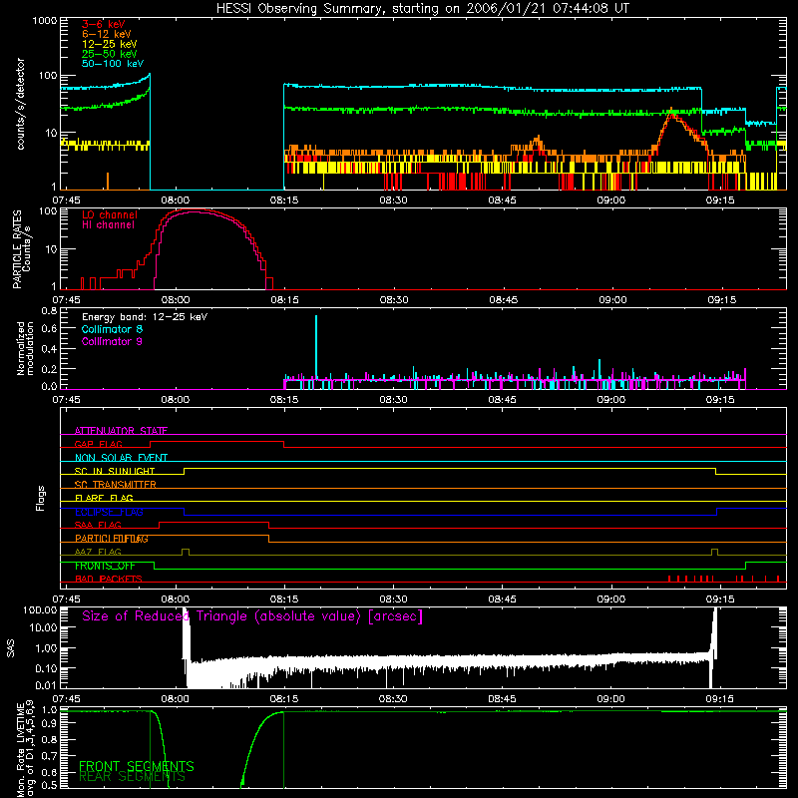Image resolution: width=798 pixels, height=798 pixels.
Task: Click the PARTICLE RATES axis title
Action: (x=21, y=249)
